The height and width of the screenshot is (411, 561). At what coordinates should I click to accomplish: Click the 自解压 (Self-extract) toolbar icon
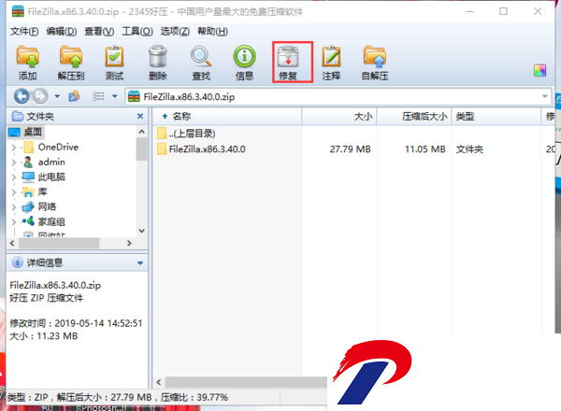(x=375, y=63)
